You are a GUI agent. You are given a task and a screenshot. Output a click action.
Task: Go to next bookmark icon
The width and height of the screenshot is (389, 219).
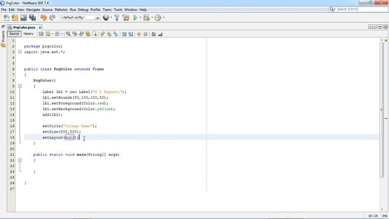click(109, 34)
